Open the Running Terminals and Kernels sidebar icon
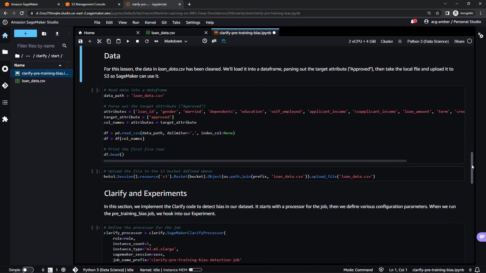Viewport: 486px width, 273px height. [x=5, y=69]
